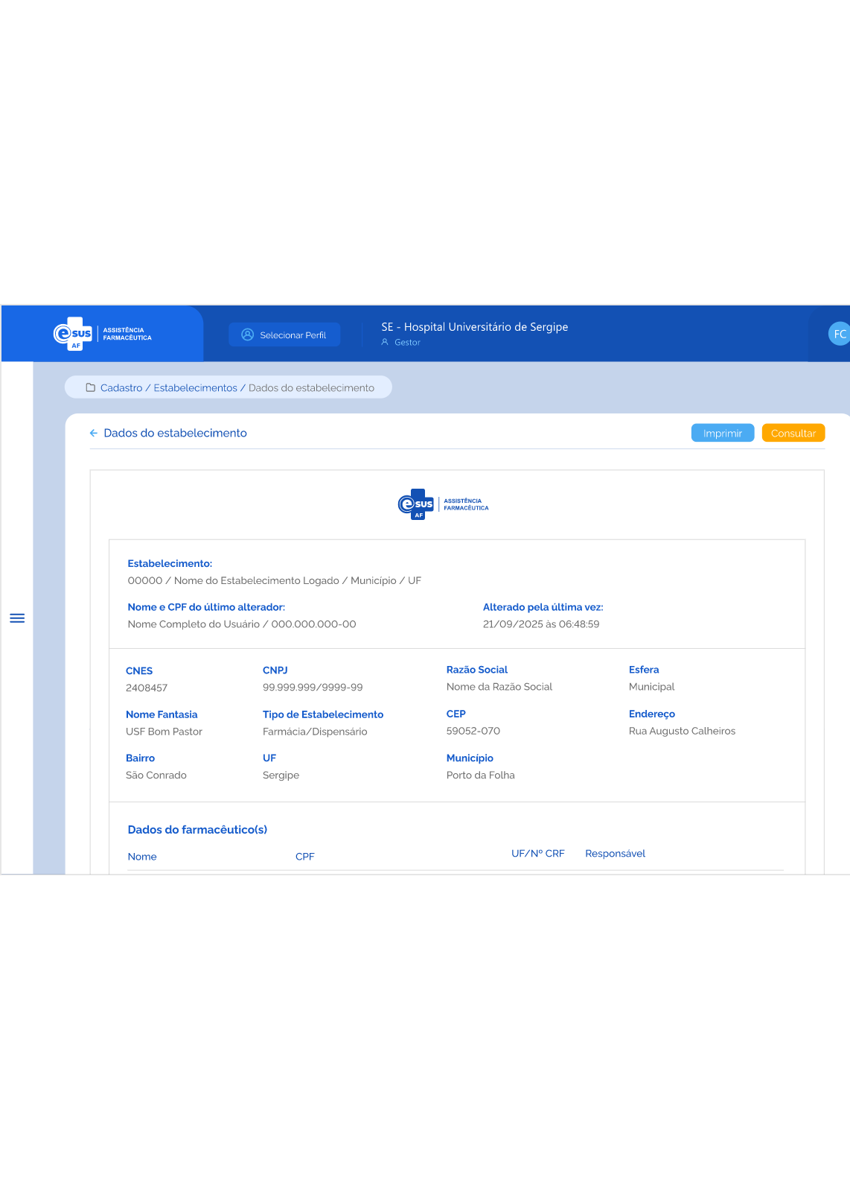Viewport: 850px width, 1180px height.
Task: Click the e-SUS logo inside the report
Action: pos(444,504)
